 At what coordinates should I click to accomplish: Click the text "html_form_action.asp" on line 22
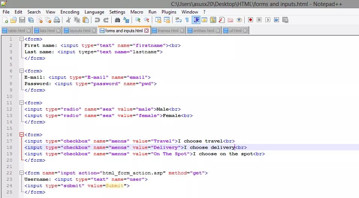pyautogui.click(x=133, y=173)
